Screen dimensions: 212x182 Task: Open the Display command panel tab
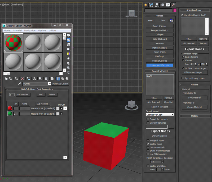click(168, 5)
